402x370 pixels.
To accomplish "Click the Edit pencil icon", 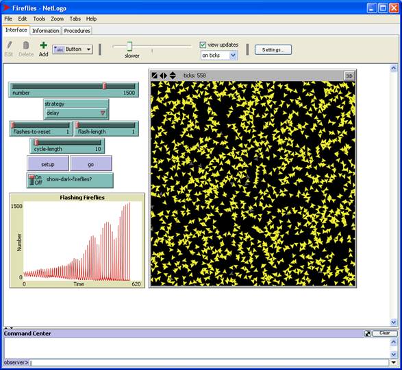I will (x=9, y=45).
